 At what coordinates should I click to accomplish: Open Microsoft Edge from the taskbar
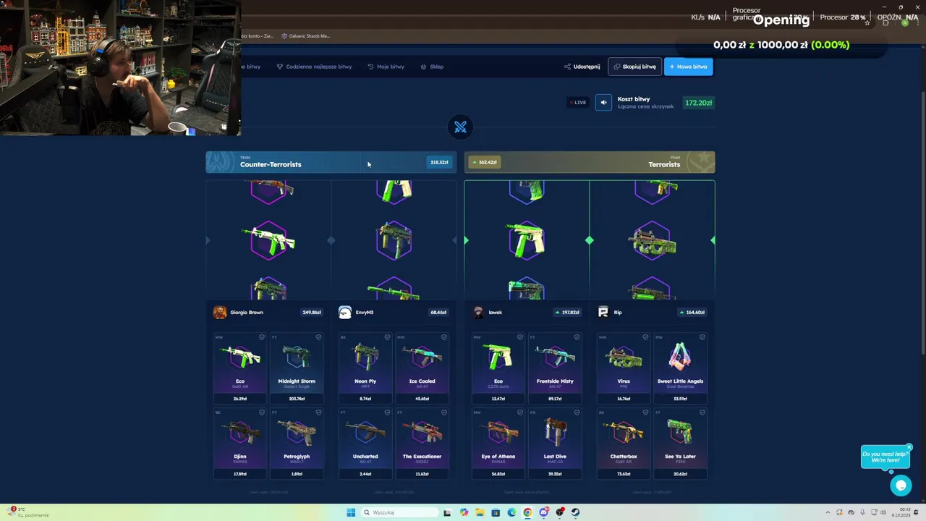coord(511,512)
